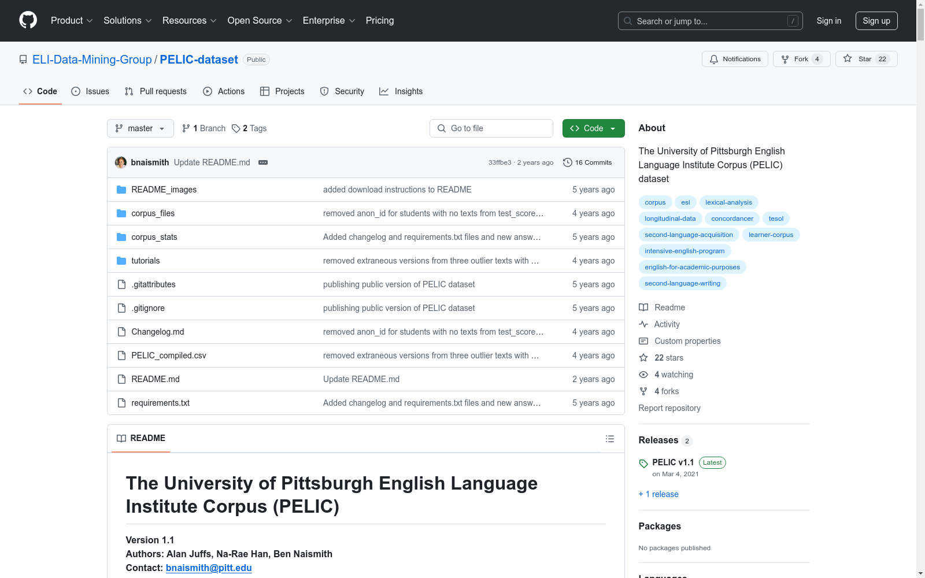925x578 pixels.
Task: Click the lexical-analysis topic tag
Action: [728, 202]
